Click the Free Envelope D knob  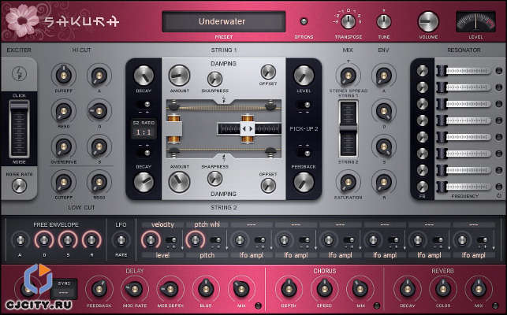pyautogui.click(x=44, y=240)
